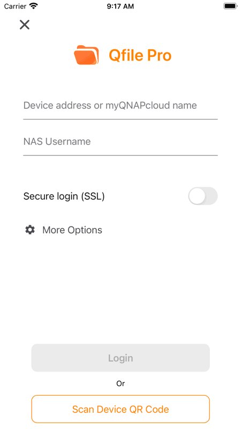The height and width of the screenshot is (429, 241).
Task: Tap the orange Qfile folder logo
Action: [x=86, y=55]
